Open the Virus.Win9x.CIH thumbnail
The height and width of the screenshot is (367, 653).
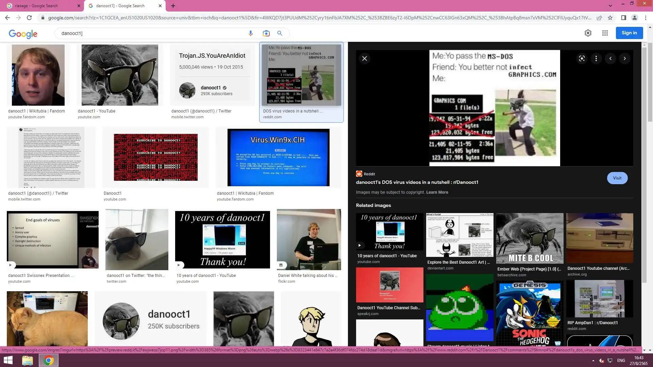pyautogui.click(x=278, y=157)
